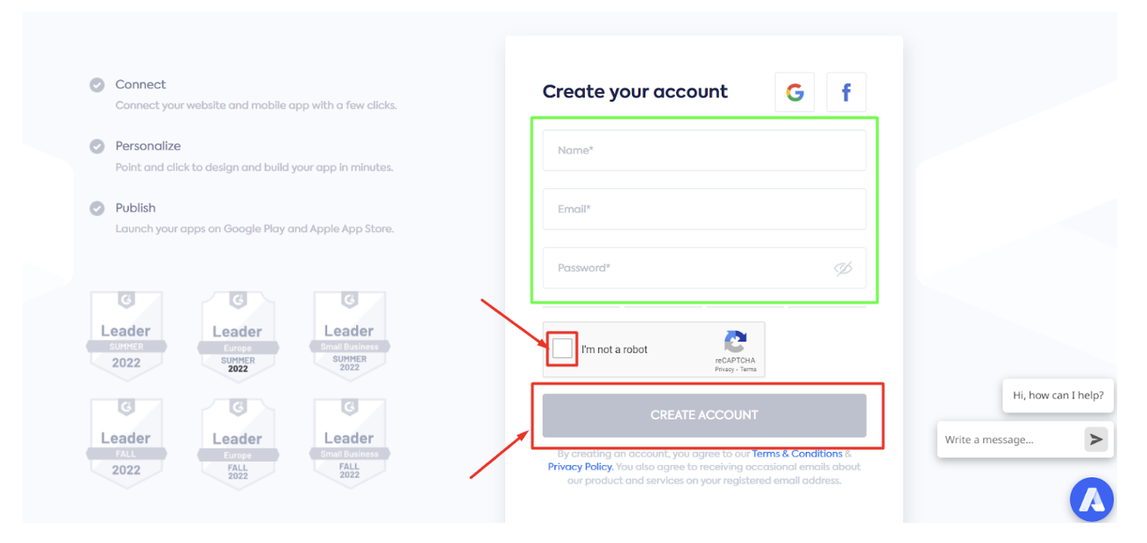1147x543 pixels.
Task: Send the chat message arrow icon
Action: tap(1095, 440)
